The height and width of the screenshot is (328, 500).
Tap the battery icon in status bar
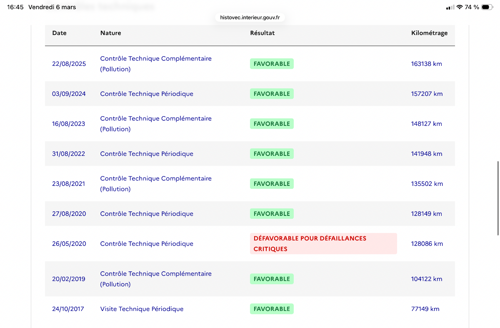487,7
